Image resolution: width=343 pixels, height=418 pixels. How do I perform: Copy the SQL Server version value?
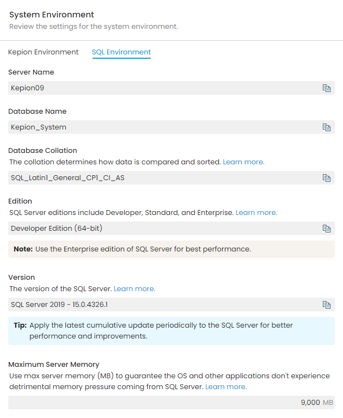327,305
